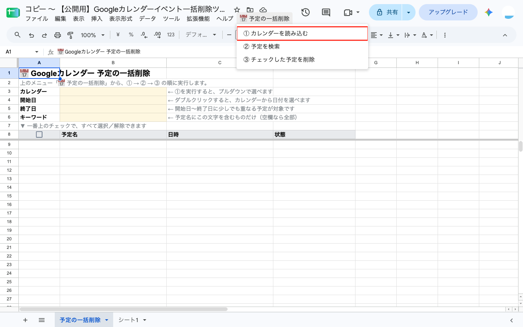Open the Google Sheets home icon
523x327 pixels.
[13, 12]
